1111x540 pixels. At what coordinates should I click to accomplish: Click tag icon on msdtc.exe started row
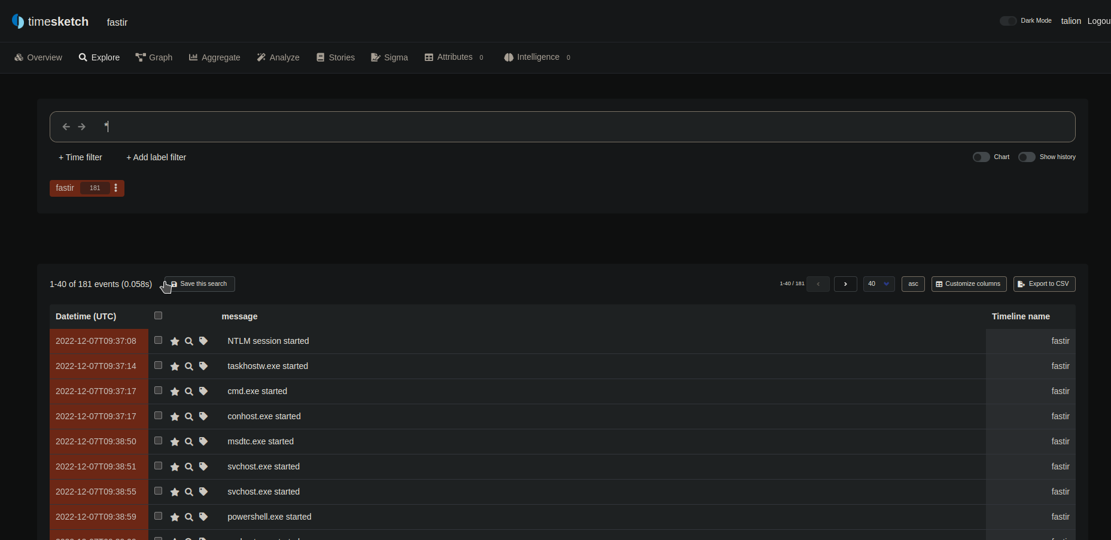pos(203,441)
